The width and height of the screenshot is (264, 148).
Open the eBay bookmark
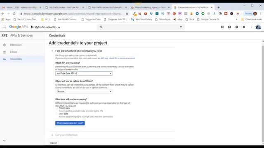pyautogui.click(x=178, y=19)
